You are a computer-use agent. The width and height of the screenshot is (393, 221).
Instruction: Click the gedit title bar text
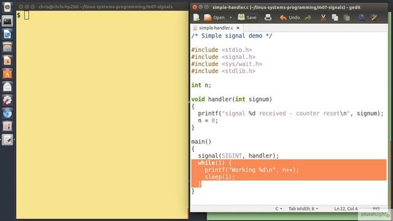coord(287,7)
